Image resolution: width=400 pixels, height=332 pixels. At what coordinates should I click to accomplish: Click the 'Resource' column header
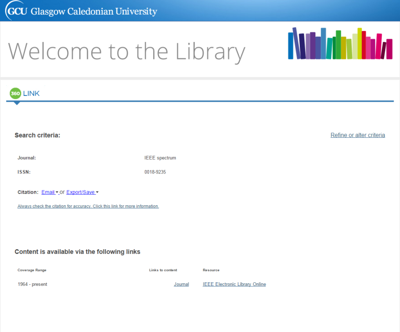coord(211,270)
